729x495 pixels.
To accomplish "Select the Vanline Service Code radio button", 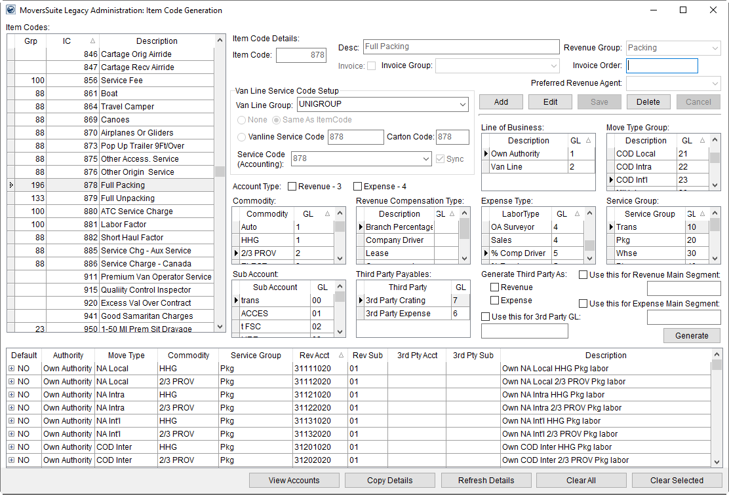I will point(241,137).
